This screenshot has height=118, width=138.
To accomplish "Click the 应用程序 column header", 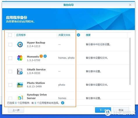I will click(21, 35).
